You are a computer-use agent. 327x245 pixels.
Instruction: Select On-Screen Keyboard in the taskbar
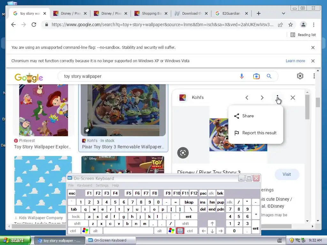tap(110, 241)
